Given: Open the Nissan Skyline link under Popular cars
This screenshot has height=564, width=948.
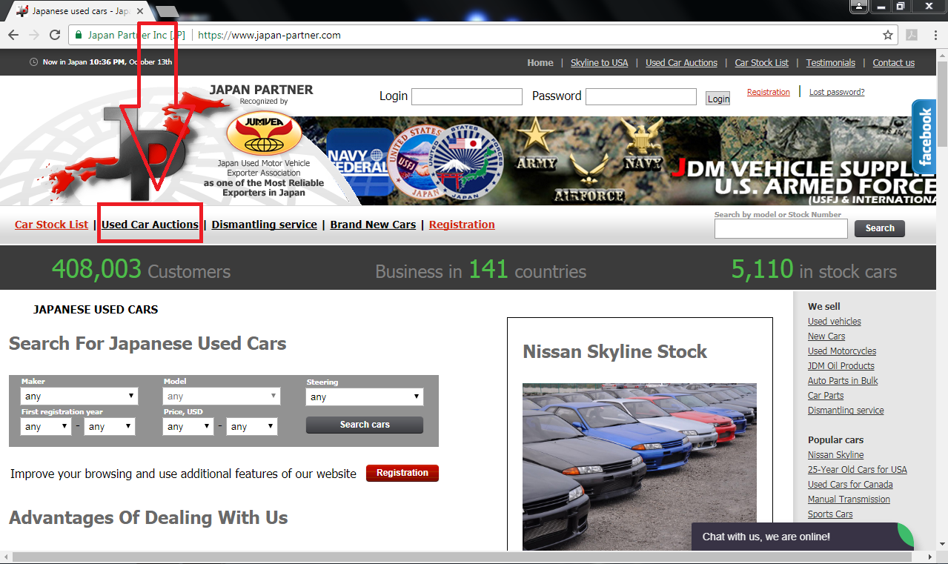Looking at the screenshot, I should 835,454.
